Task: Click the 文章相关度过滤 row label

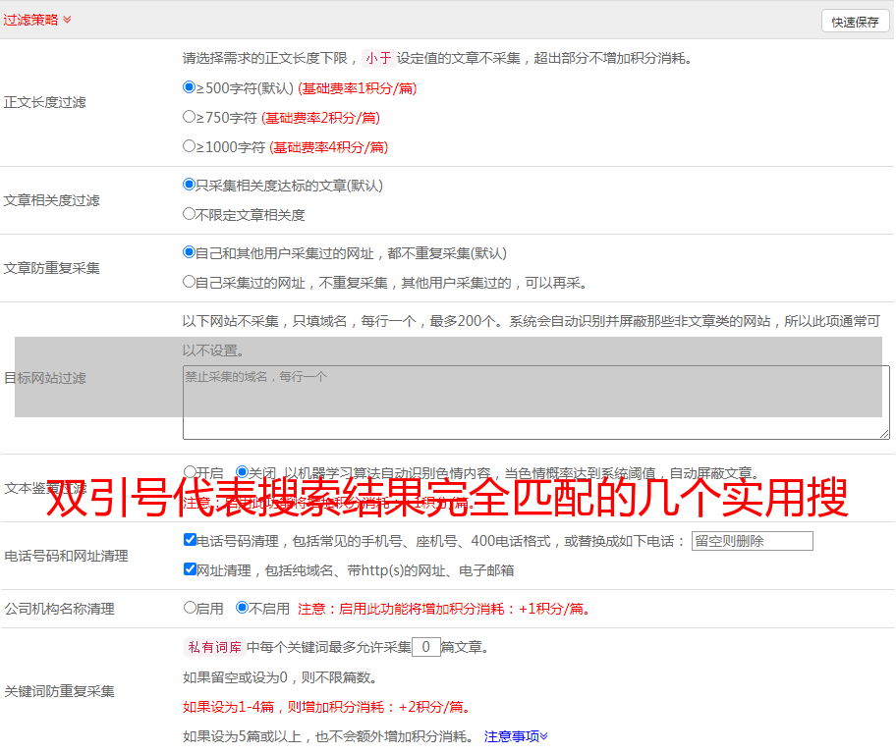Action: click(x=51, y=200)
